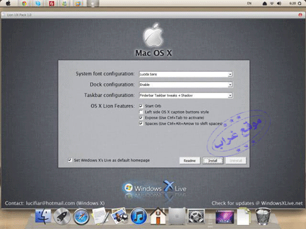Open the iPhoto pictures dock icon
This screenshot has width=306, height=229.
click(x=119, y=216)
